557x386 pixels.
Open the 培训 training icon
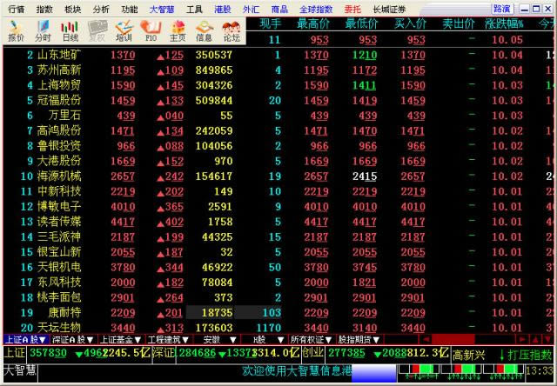(124, 31)
